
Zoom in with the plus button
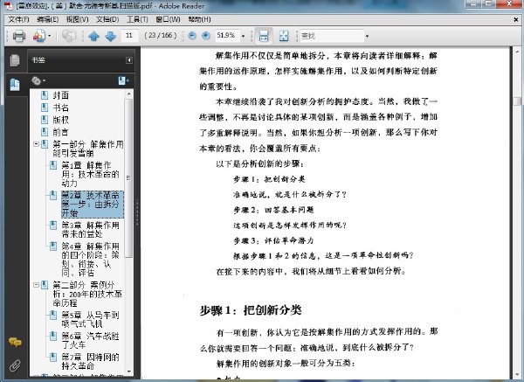tap(206, 36)
